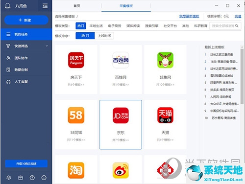Sort templates by 上线时间
245x184 pixels.
tap(104, 36)
